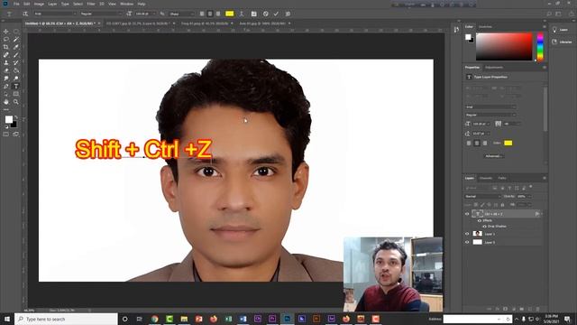Collapse the text layer effects list
This screenshot has height=325, width=577.
[541, 214]
